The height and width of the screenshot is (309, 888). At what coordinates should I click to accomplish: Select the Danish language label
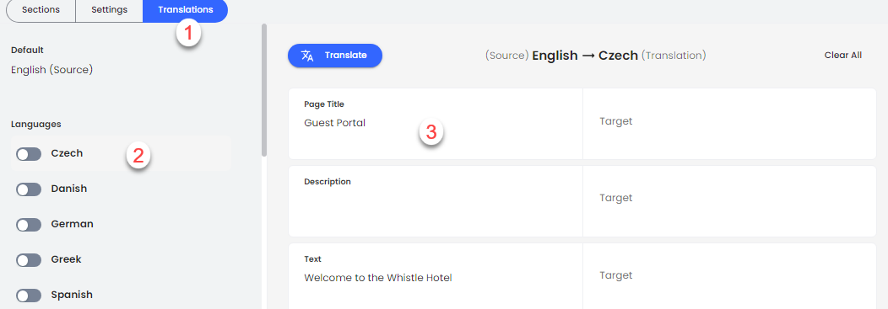pos(69,189)
